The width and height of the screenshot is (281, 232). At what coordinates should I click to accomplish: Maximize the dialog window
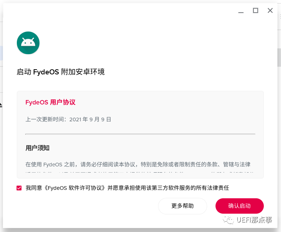pos(255,11)
